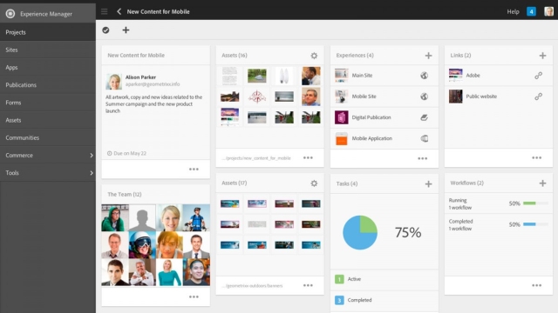Open settings gear on Assets (16) card

[314, 56]
